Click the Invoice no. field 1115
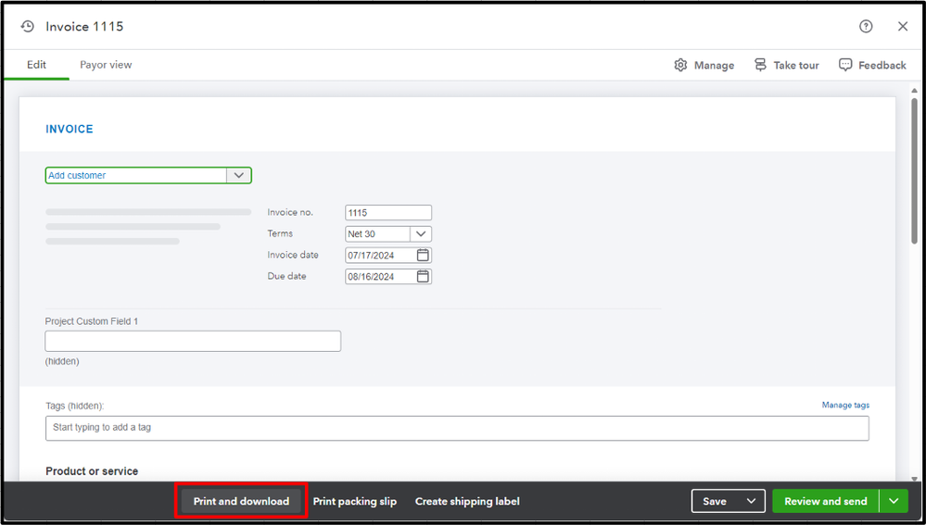Screen dimensions: 926x525 388,212
